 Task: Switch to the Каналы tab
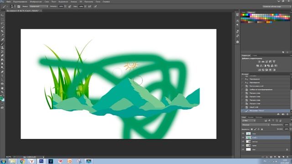pyautogui.click(x=250, y=117)
